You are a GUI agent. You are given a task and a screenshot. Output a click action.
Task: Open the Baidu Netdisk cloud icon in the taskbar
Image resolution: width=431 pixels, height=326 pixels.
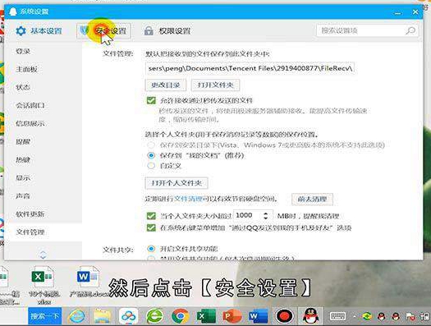[128, 317]
